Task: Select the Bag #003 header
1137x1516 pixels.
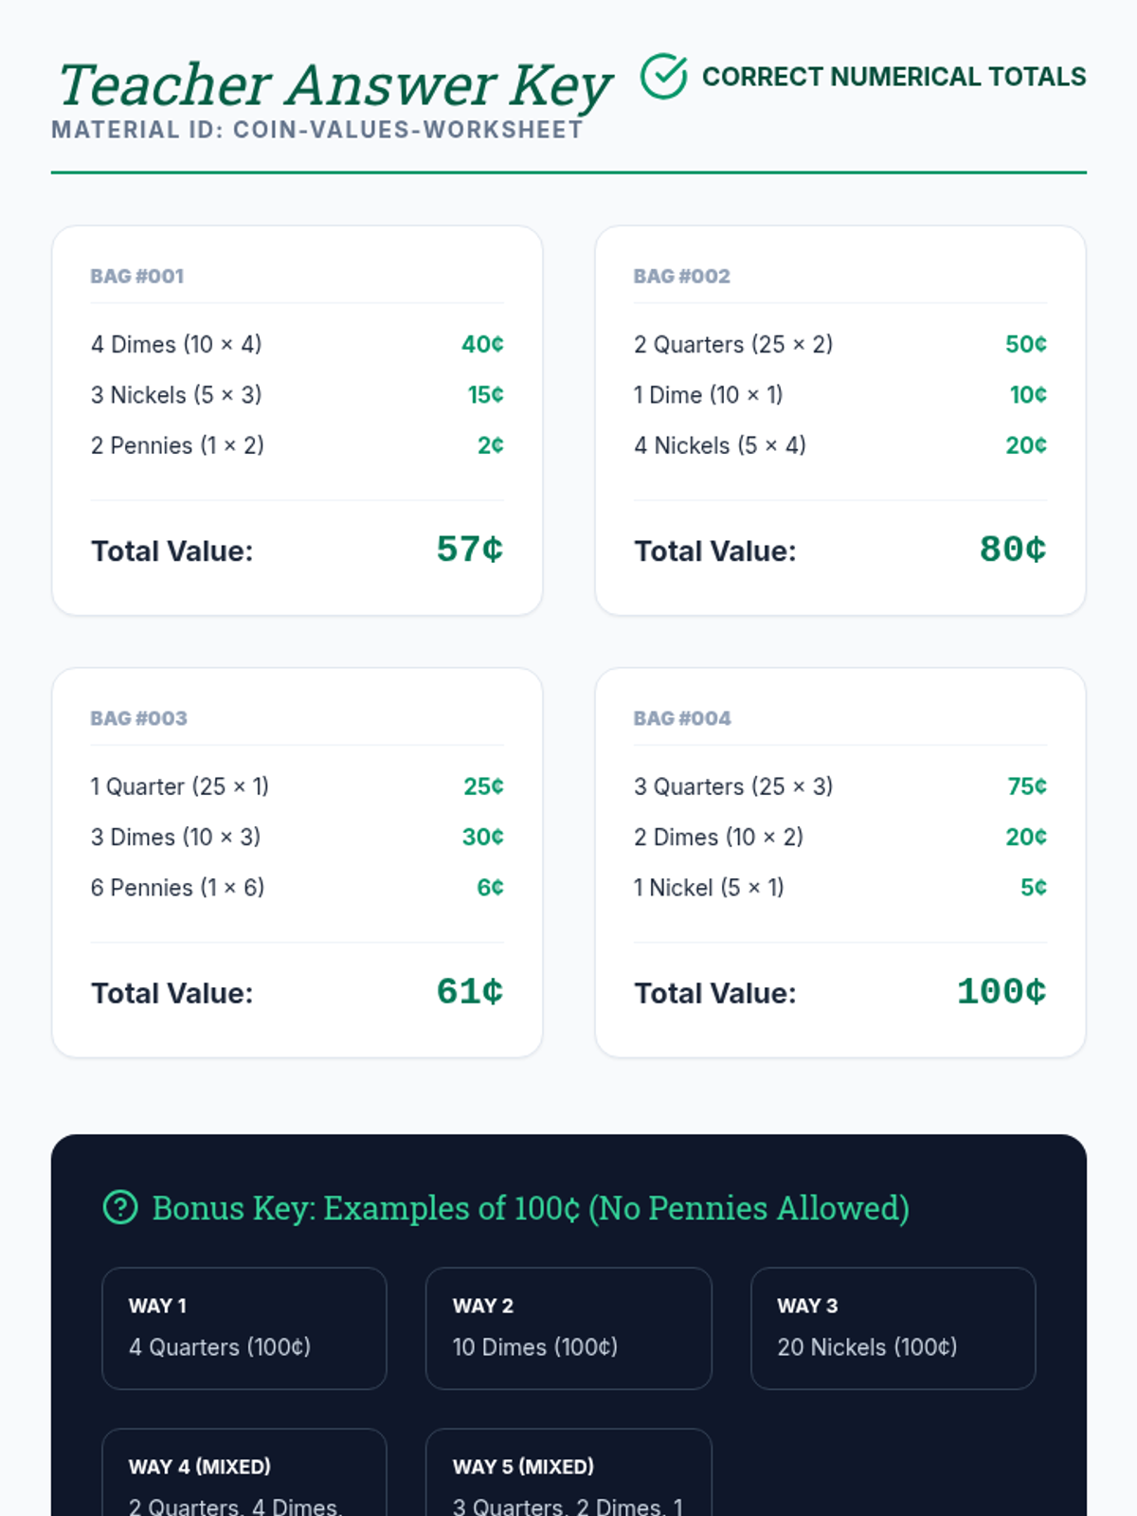Action: pos(139,718)
